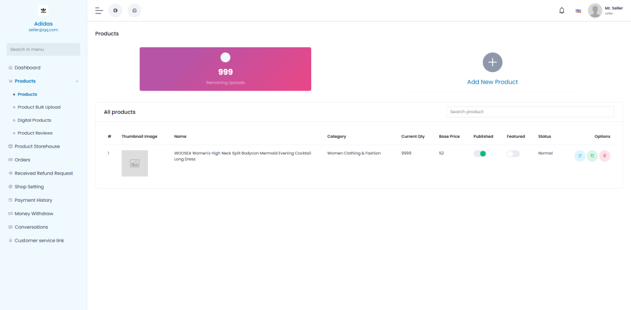Collapse the Products menu chevron
Image resolution: width=631 pixels, height=310 pixels.
[77, 81]
